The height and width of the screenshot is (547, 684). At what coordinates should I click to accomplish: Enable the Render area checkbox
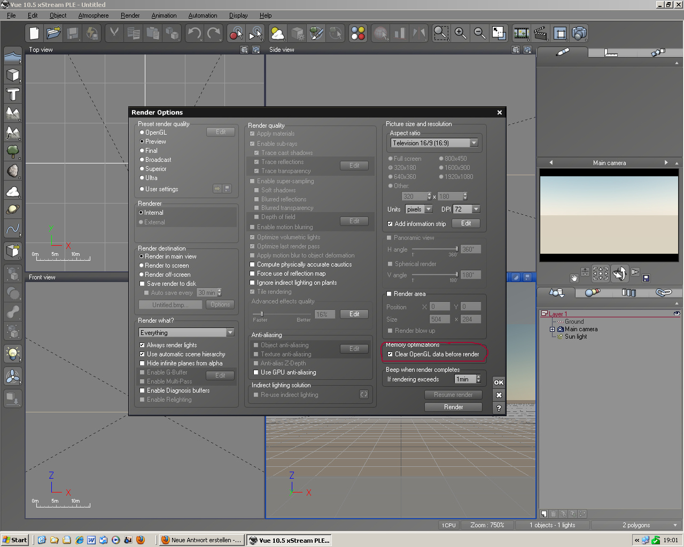point(389,294)
